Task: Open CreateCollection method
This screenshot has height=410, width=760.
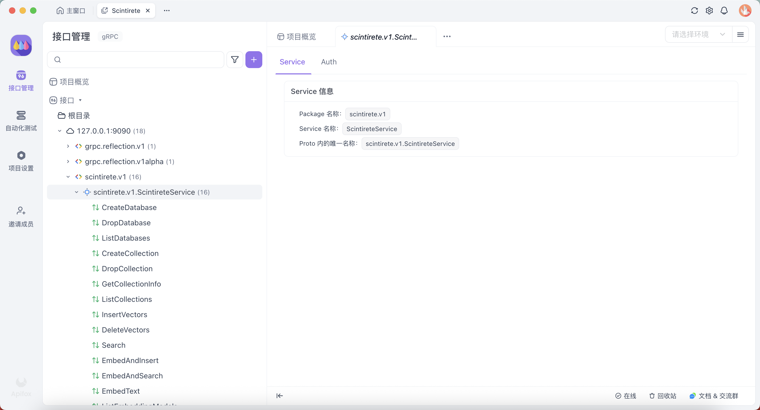Action: click(x=130, y=253)
